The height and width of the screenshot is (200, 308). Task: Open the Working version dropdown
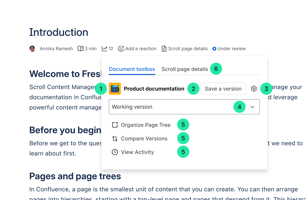[171, 107]
